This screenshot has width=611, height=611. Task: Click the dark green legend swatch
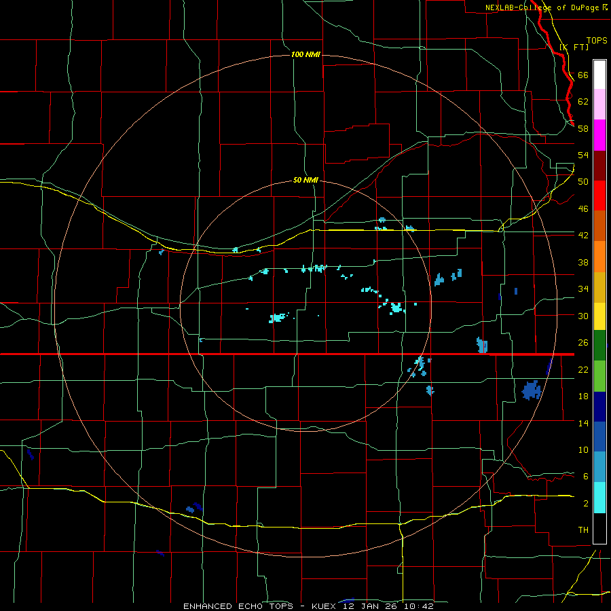click(599, 346)
